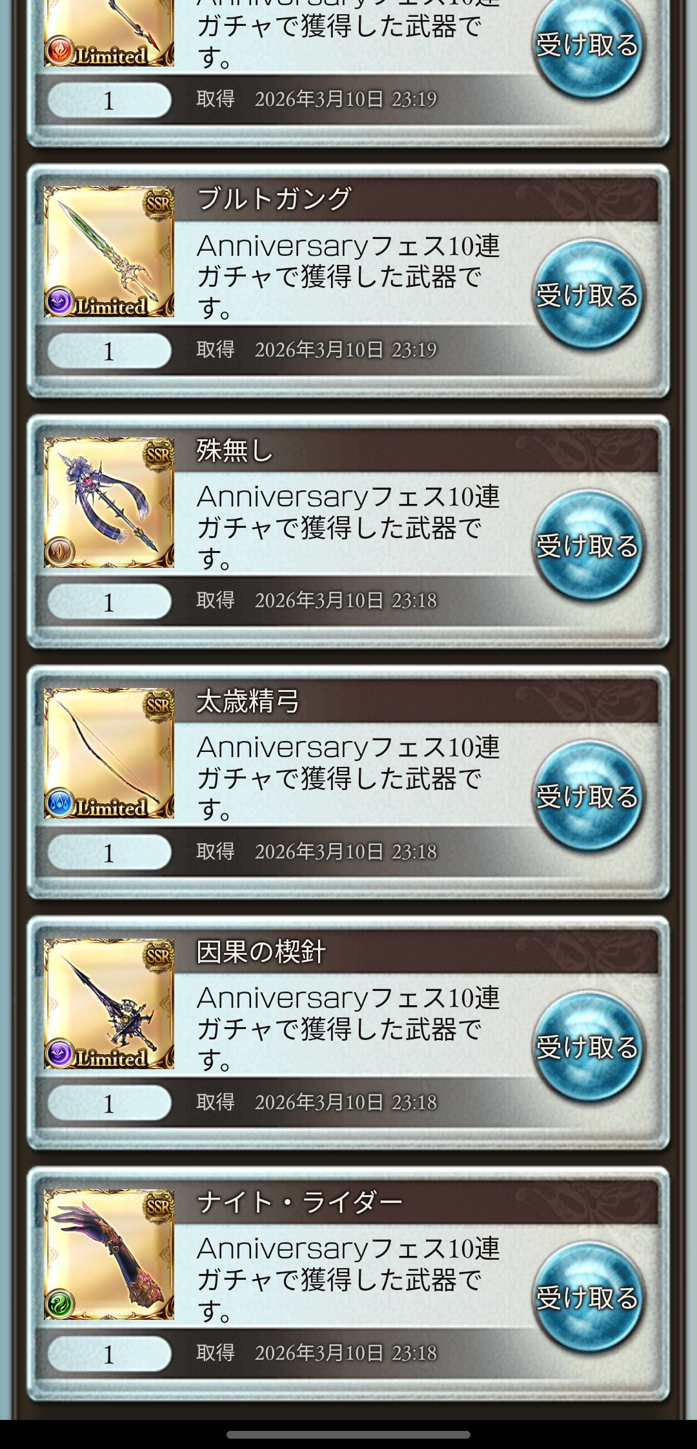Claim 因果の楔針 with its 受け取る button

588,1048
